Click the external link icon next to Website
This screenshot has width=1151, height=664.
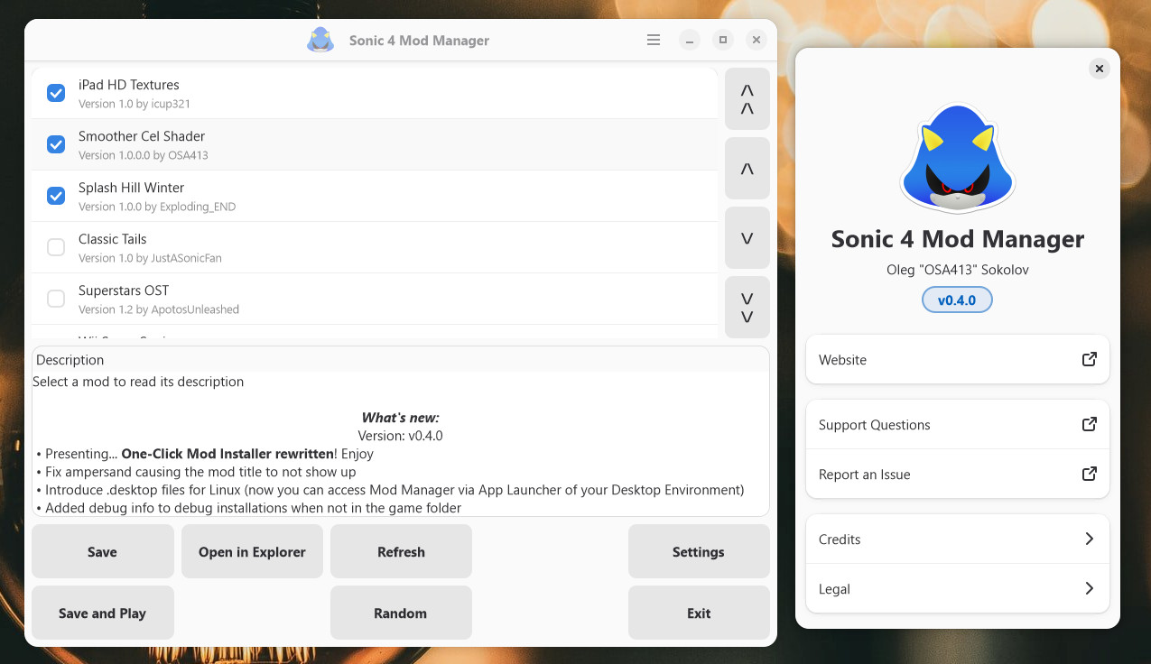pos(1089,359)
